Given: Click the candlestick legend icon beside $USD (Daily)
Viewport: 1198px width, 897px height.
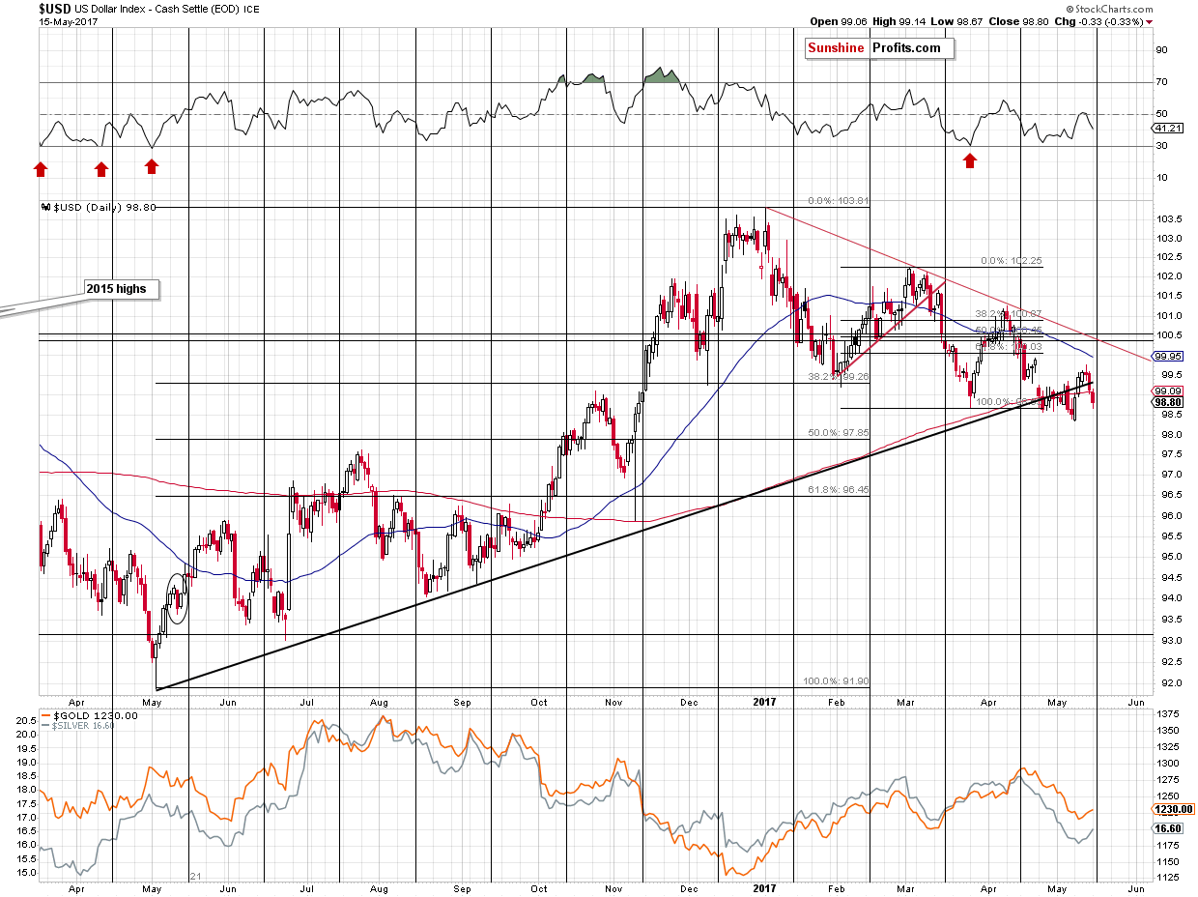Looking at the screenshot, I should (x=43, y=207).
